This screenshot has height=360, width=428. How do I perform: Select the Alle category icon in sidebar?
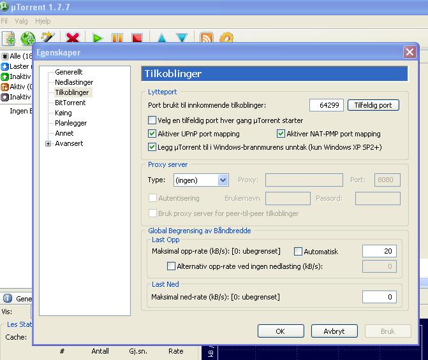point(4,57)
